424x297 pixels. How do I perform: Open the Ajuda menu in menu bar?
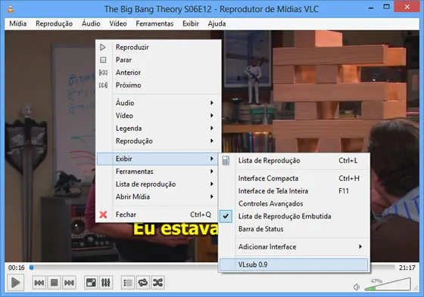(217, 23)
